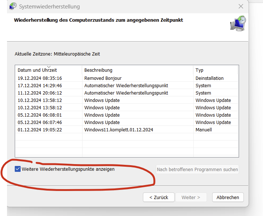Select restore point dated 17.12.2024 14:29:46
263x216 pixels.
tap(127, 86)
